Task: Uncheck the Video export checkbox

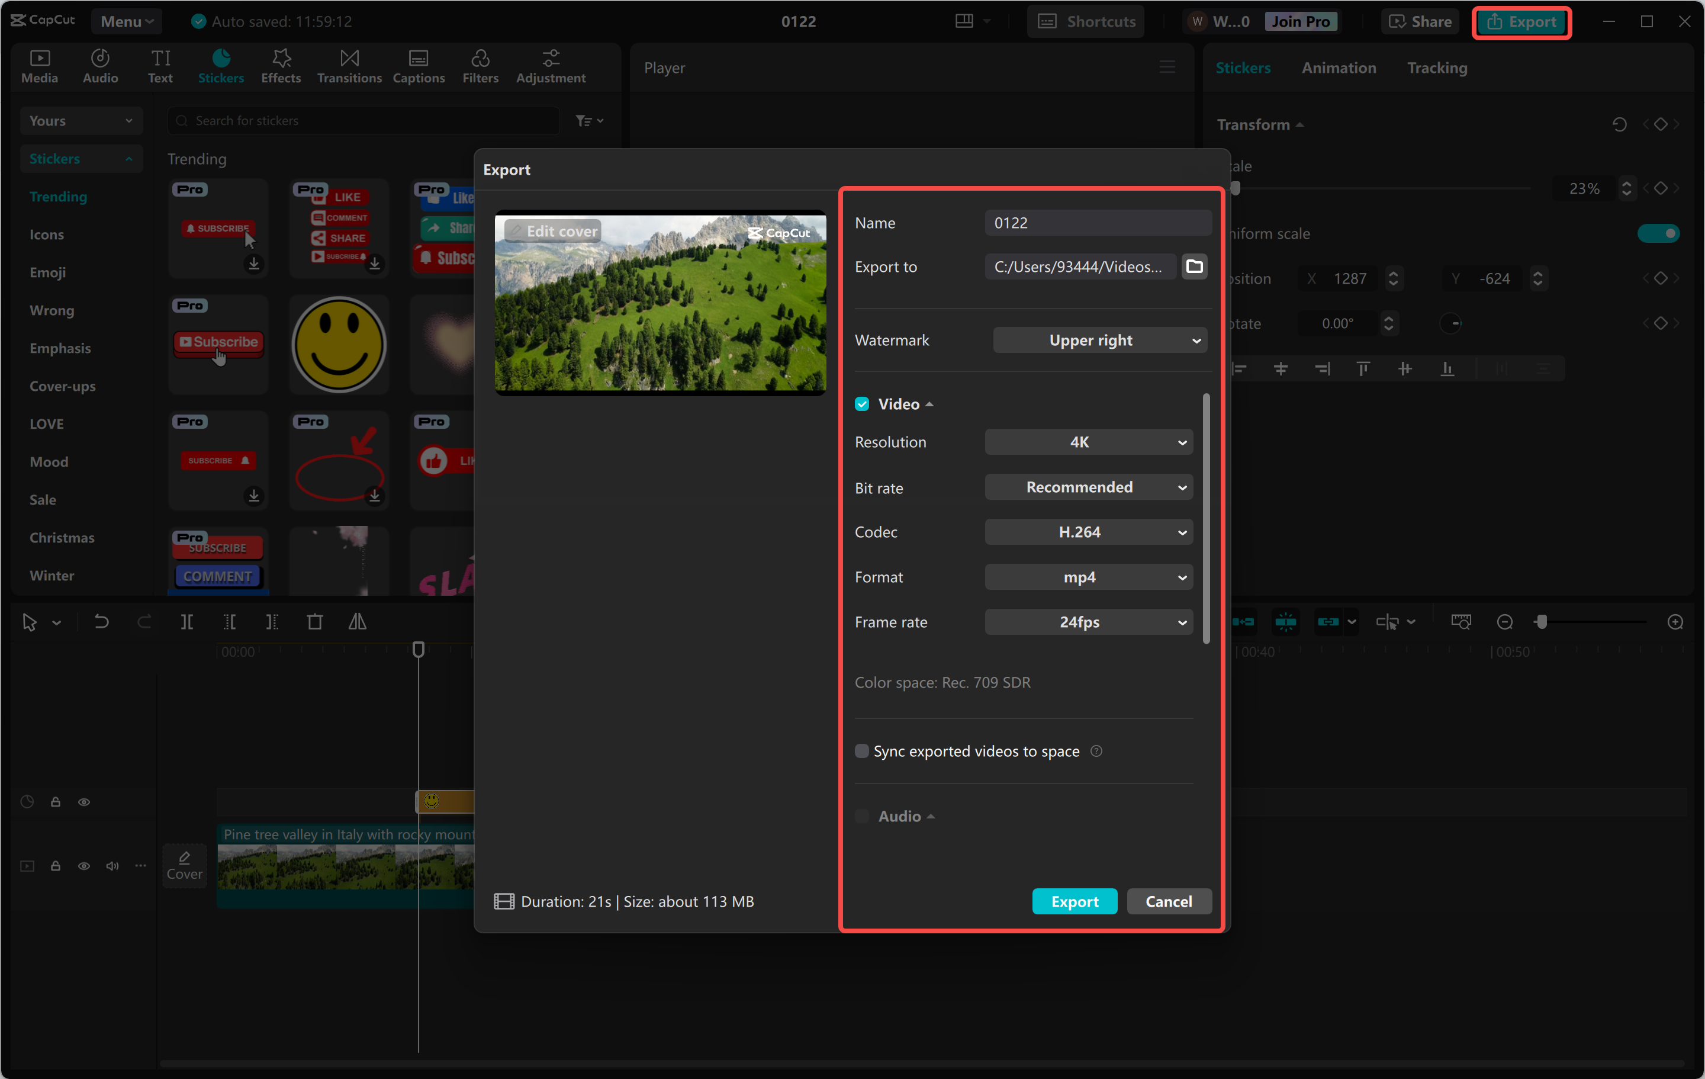Action: tap(862, 404)
